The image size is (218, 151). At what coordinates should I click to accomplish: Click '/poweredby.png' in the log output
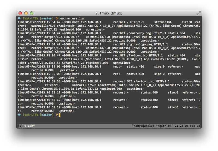139,33
